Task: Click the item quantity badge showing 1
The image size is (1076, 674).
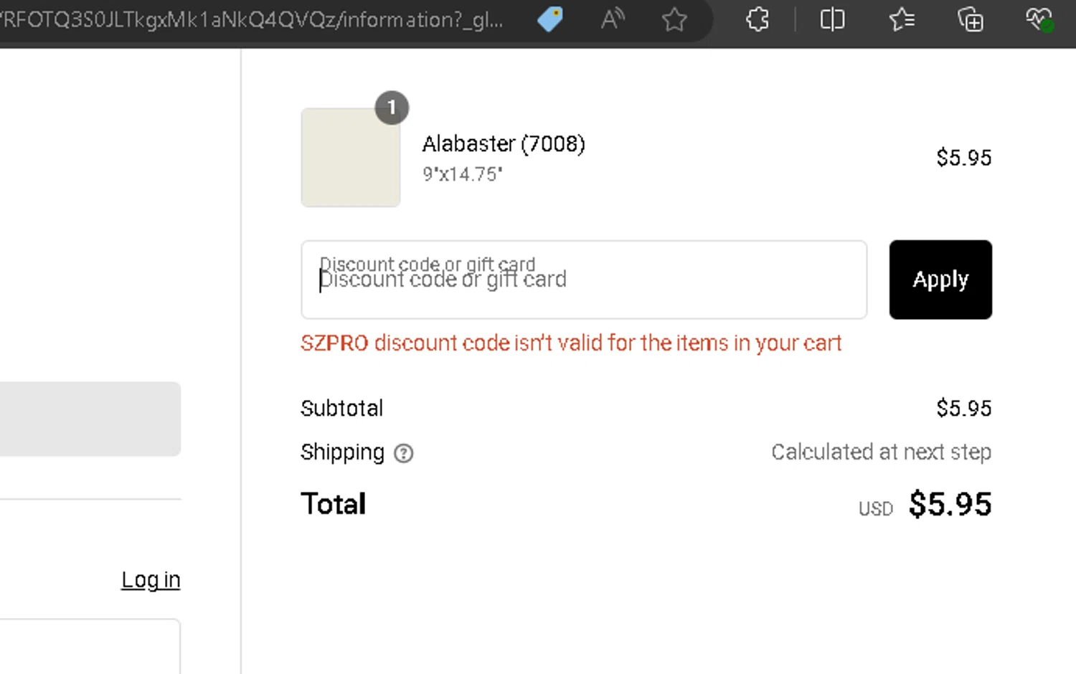Action: tap(392, 108)
